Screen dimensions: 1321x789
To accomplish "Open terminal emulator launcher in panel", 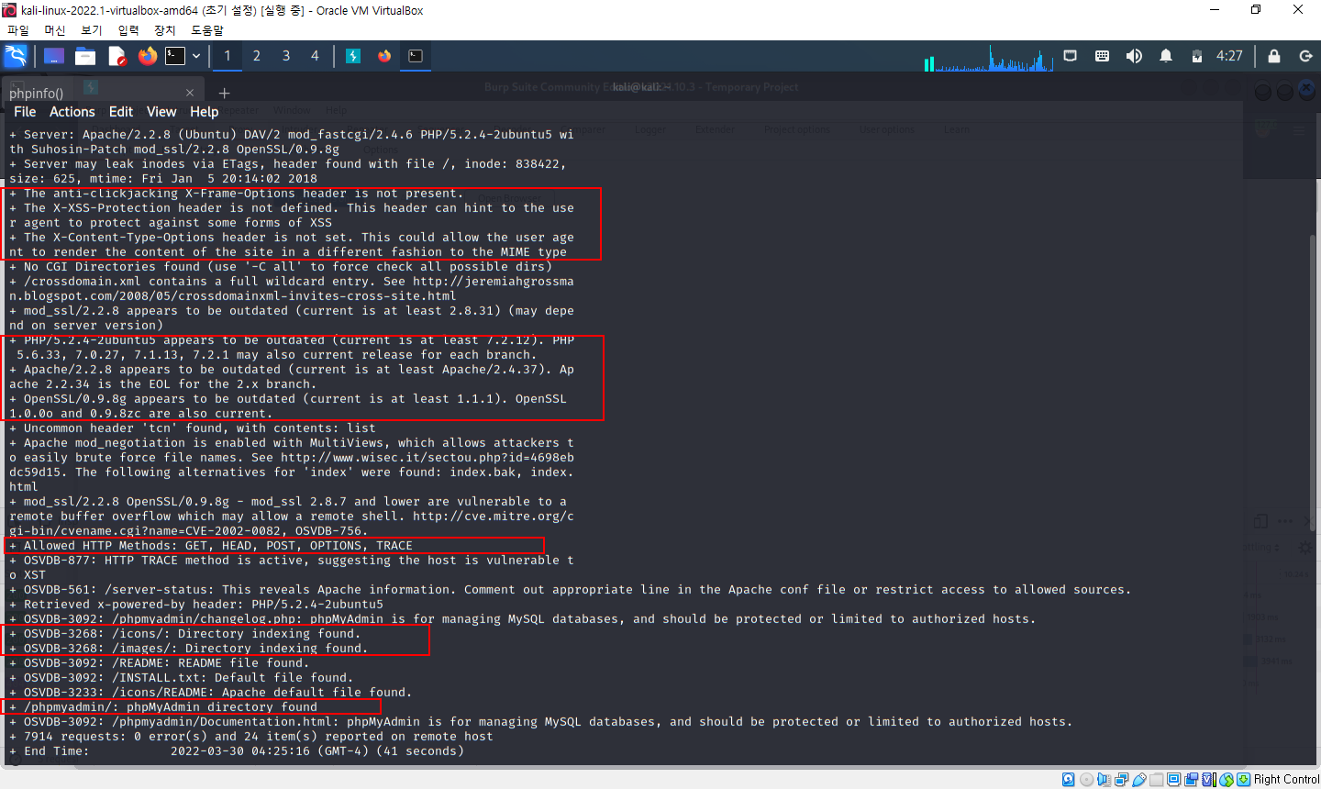I will (175, 56).
